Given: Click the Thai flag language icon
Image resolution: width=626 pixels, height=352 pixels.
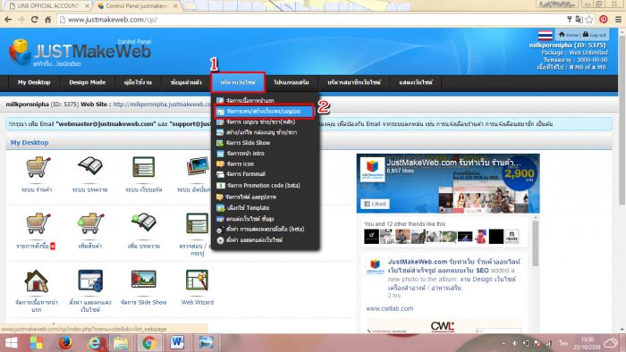Looking at the screenshot, I should pyautogui.click(x=545, y=35).
